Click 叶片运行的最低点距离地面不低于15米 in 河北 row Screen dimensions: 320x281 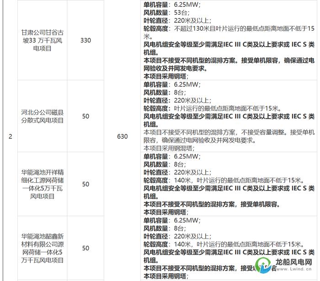(228, 108)
